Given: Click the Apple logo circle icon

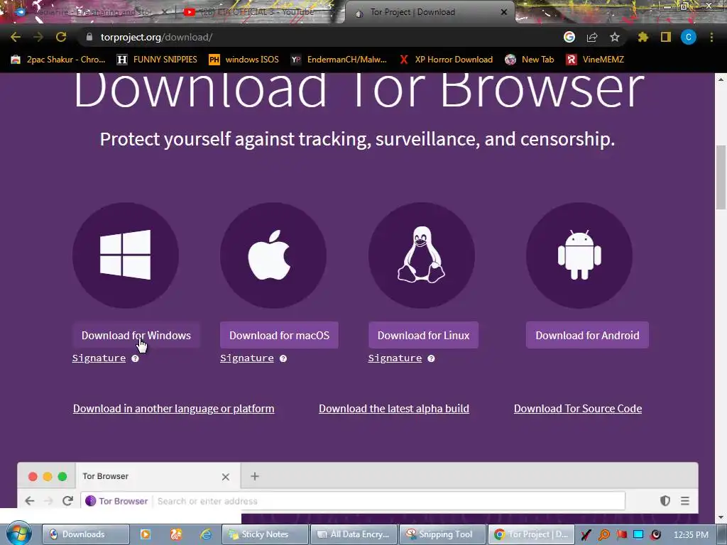Looking at the screenshot, I should [273, 255].
